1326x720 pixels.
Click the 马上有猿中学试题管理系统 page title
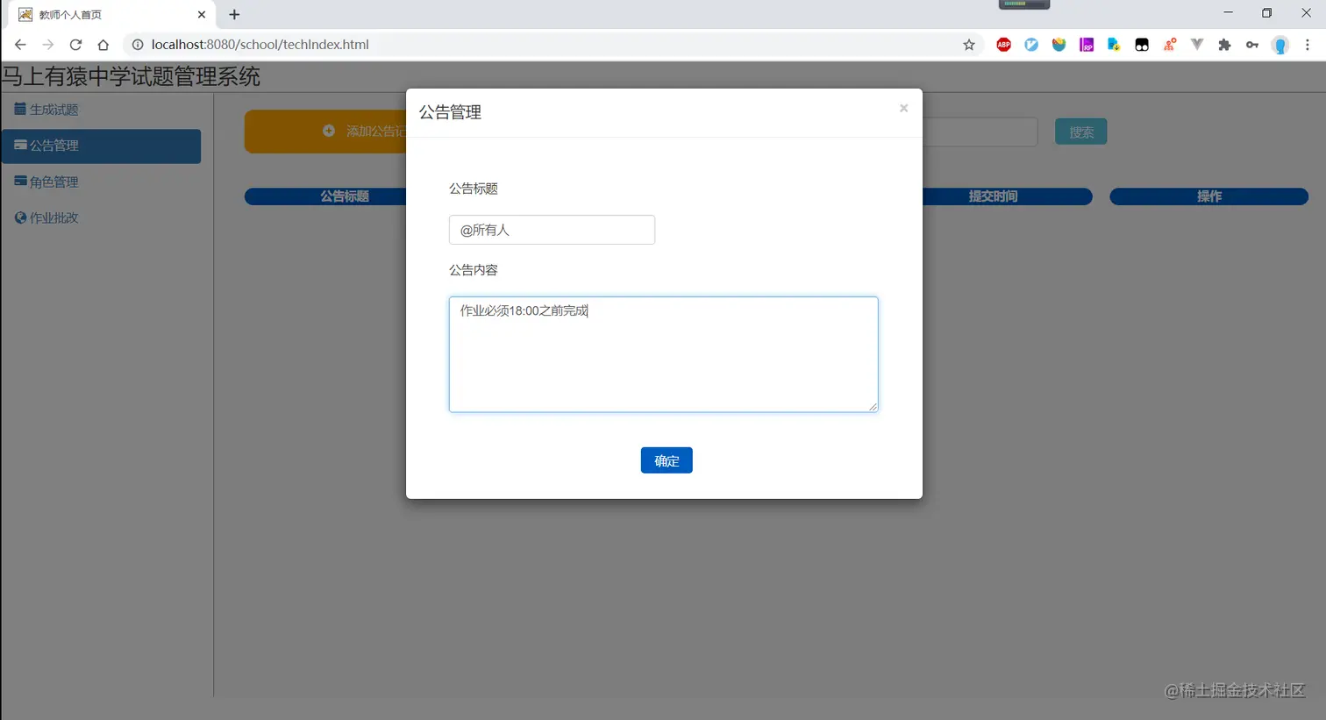coord(131,77)
